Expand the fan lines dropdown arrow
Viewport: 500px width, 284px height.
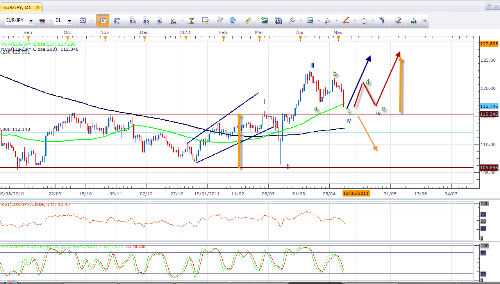[336, 21]
